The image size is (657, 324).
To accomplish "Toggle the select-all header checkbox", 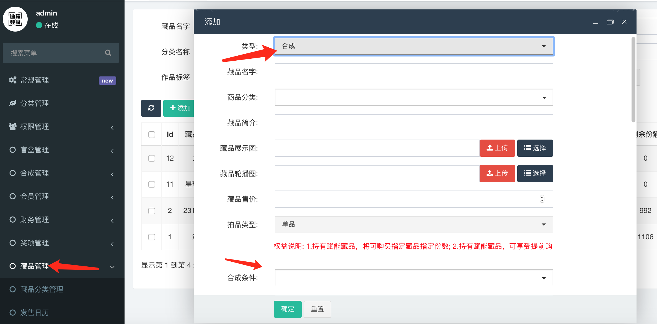I will (152, 135).
